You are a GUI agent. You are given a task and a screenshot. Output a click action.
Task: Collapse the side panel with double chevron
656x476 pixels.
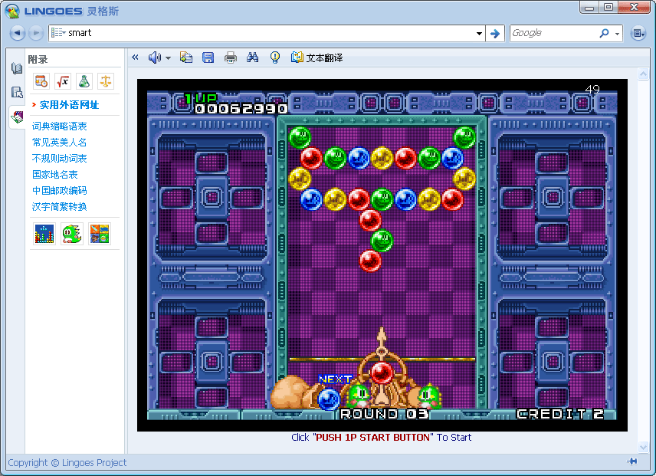pyautogui.click(x=135, y=57)
